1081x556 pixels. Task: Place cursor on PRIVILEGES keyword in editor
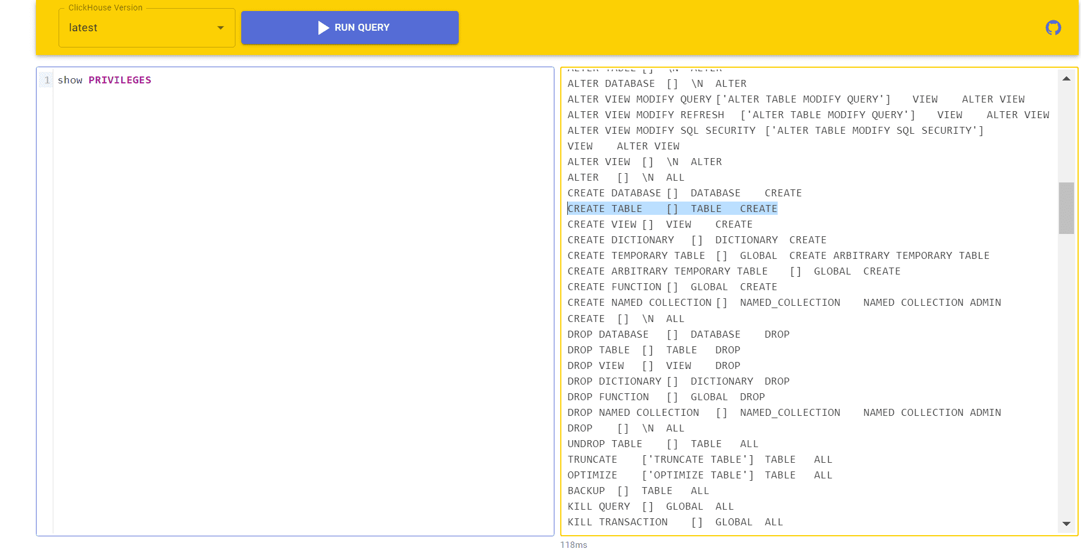[x=119, y=80]
